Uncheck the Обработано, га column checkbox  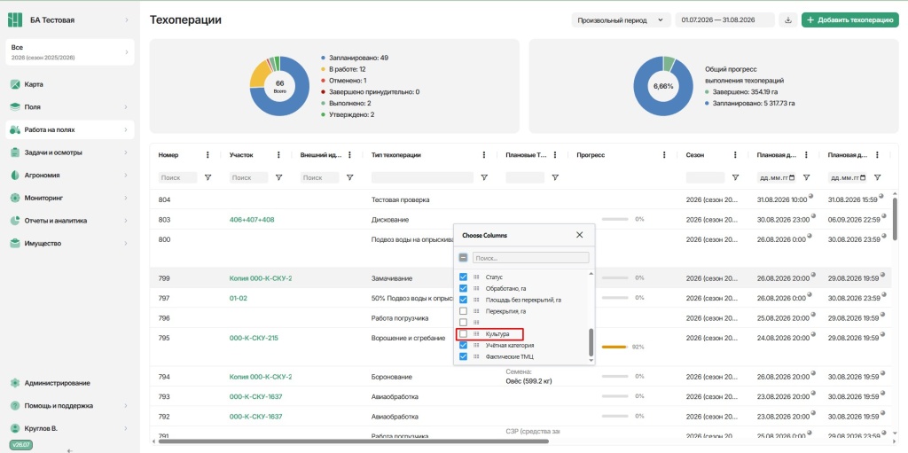[x=463, y=288]
